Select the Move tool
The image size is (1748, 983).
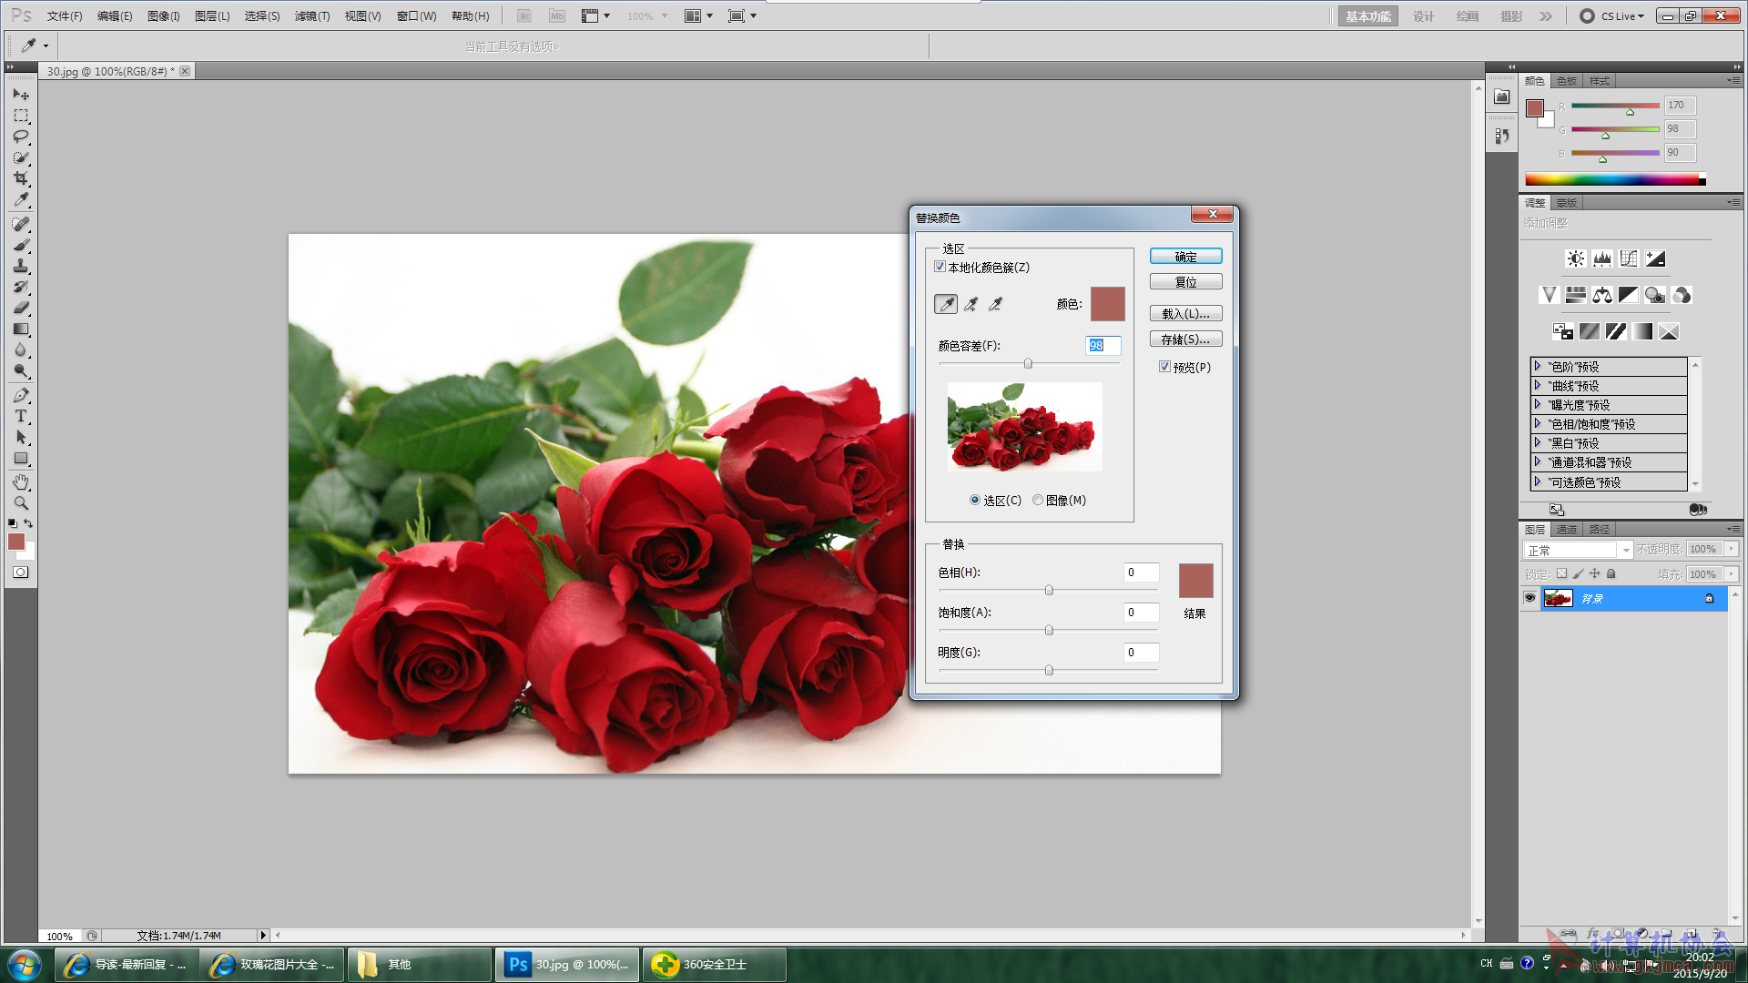(20, 94)
